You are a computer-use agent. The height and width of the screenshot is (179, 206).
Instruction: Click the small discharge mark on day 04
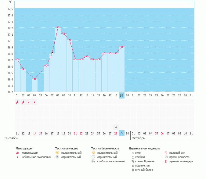[x=35, y=102]
